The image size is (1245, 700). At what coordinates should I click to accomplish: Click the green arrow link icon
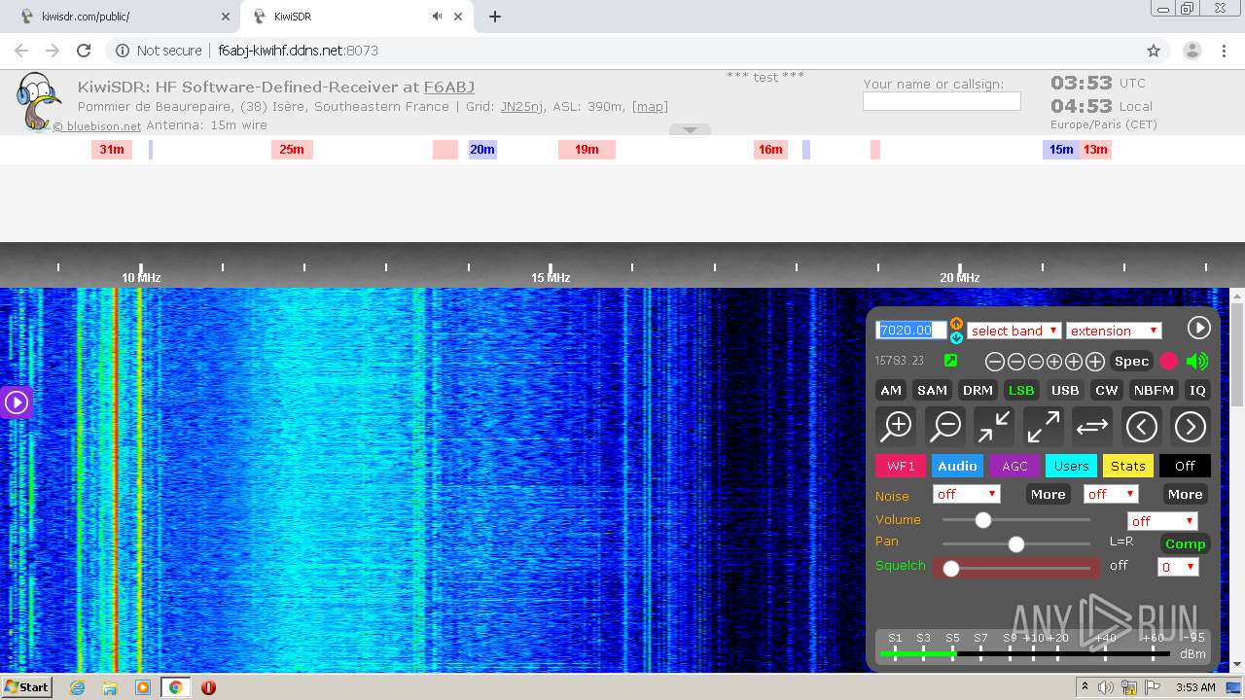click(950, 361)
